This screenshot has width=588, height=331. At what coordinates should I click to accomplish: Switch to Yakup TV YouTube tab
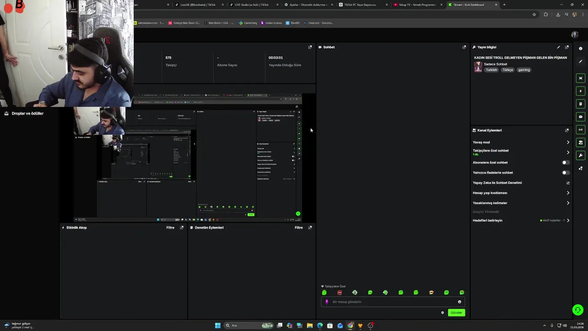point(418,5)
